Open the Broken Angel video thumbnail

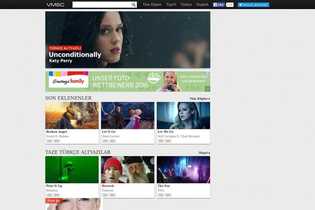coord(72,115)
